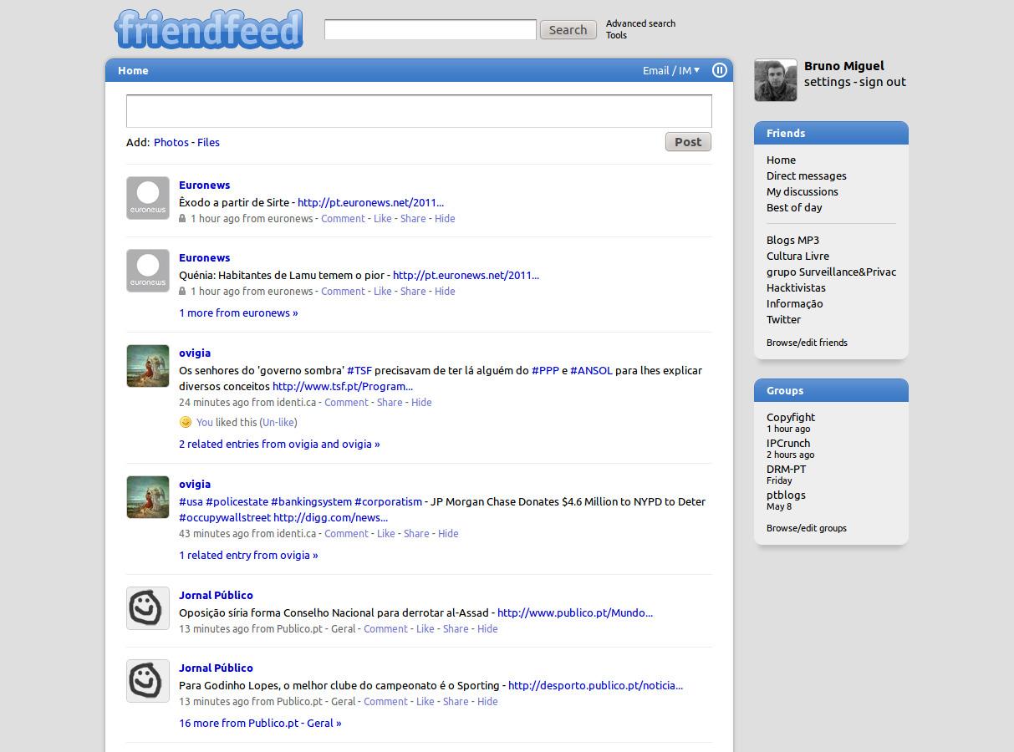The width and height of the screenshot is (1014, 752).
Task: Open the Informação list
Action: (x=794, y=303)
